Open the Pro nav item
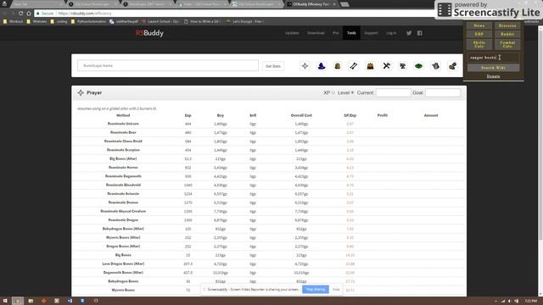 [336, 33]
